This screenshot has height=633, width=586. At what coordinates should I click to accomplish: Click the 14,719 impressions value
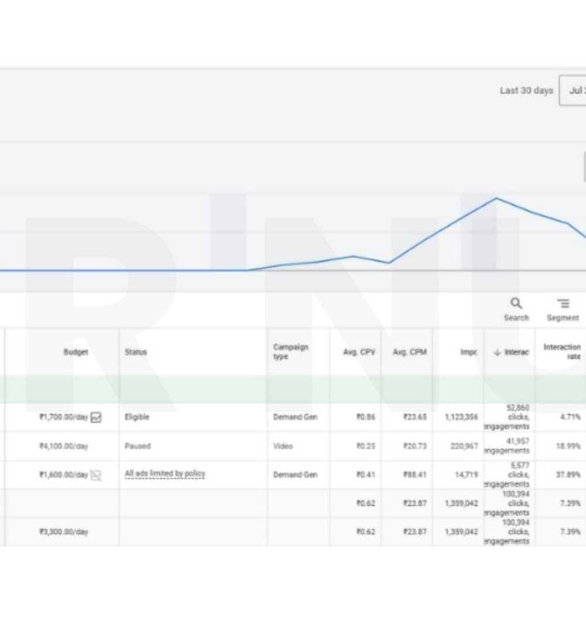click(x=466, y=475)
